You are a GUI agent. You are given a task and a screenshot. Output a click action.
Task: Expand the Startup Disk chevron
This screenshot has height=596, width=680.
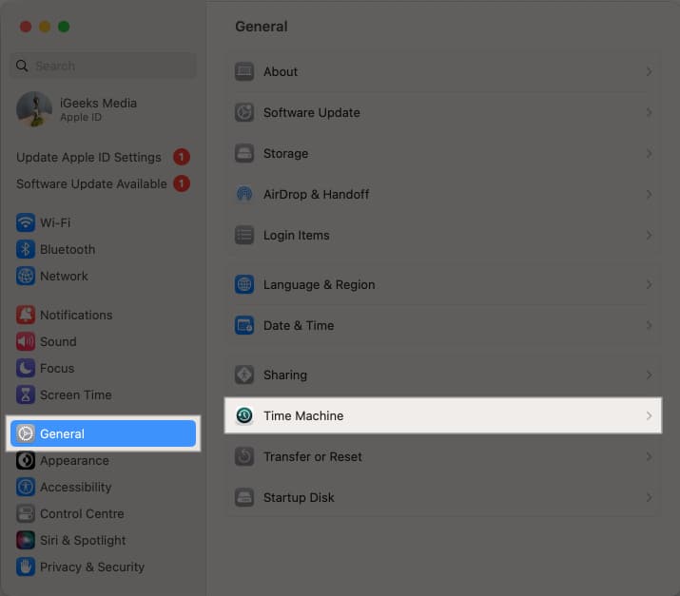649,497
